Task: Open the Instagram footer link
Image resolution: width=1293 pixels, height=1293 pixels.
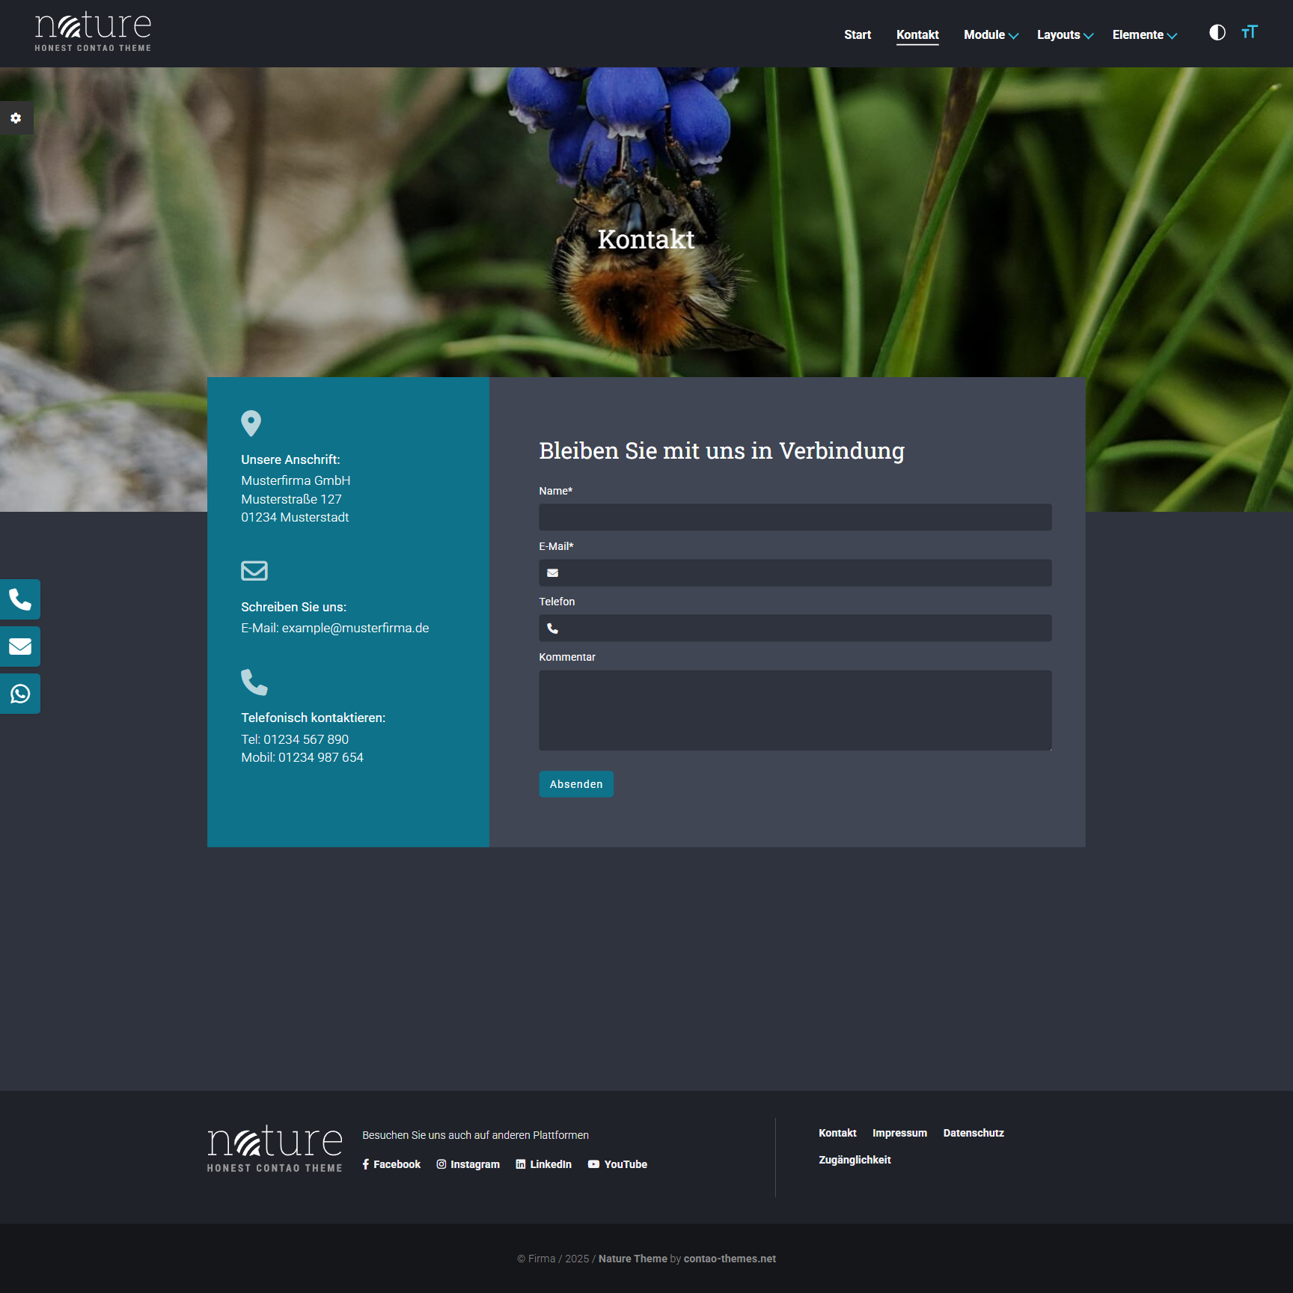Action: (468, 1164)
